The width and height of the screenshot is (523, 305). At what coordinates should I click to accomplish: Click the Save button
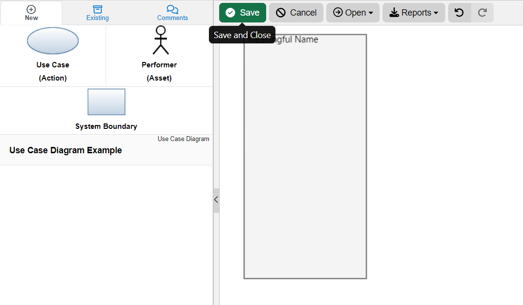(x=242, y=12)
